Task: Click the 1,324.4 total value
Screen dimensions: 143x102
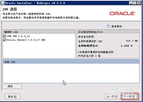Action: tap(126, 46)
